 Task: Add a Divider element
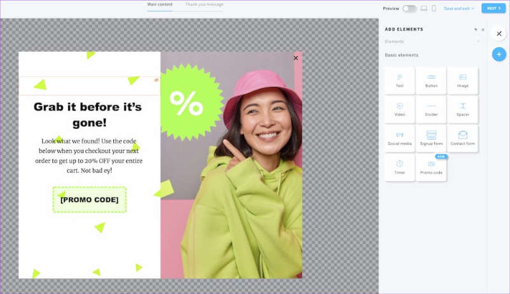tap(431, 110)
